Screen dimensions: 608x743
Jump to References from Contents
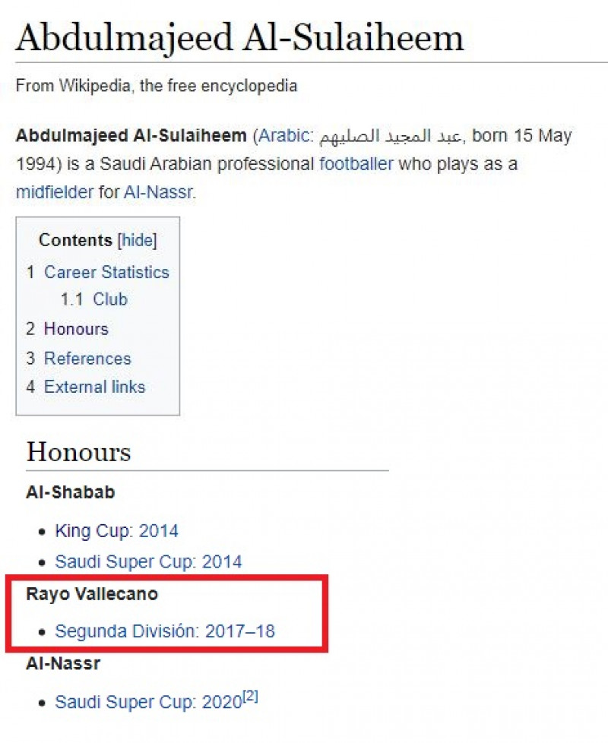(x=87, y=359)
